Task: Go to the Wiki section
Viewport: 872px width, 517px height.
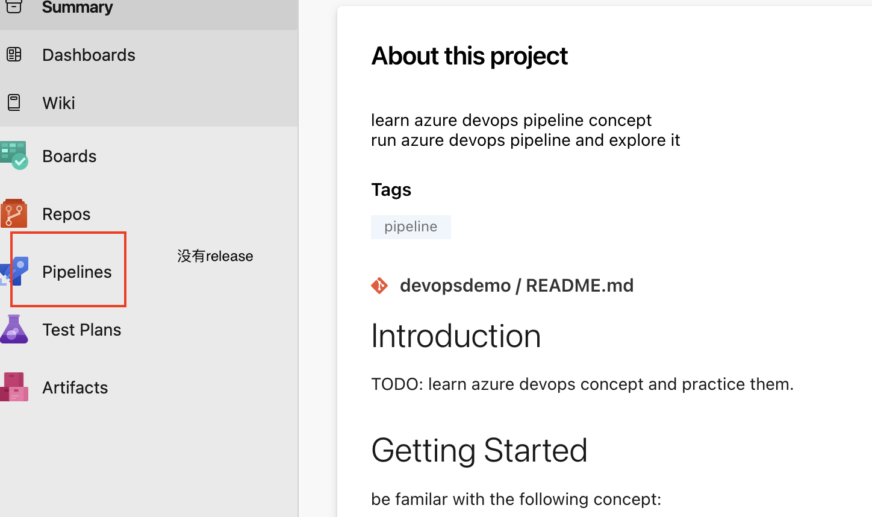Action: 58,103
